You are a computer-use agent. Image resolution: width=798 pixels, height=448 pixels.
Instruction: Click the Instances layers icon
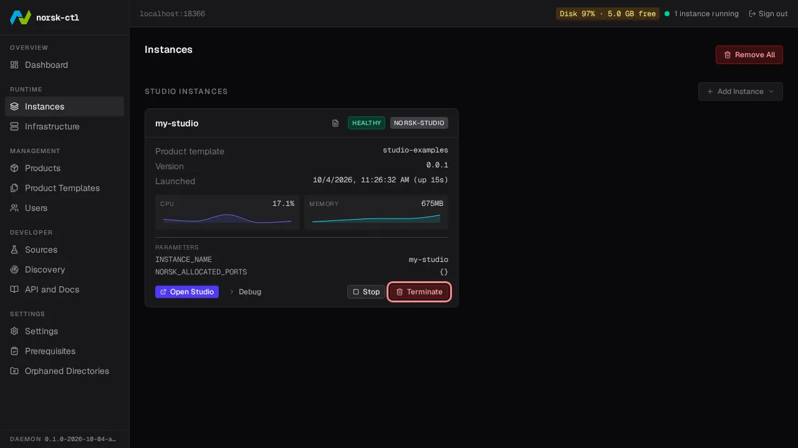click(14, 106)
